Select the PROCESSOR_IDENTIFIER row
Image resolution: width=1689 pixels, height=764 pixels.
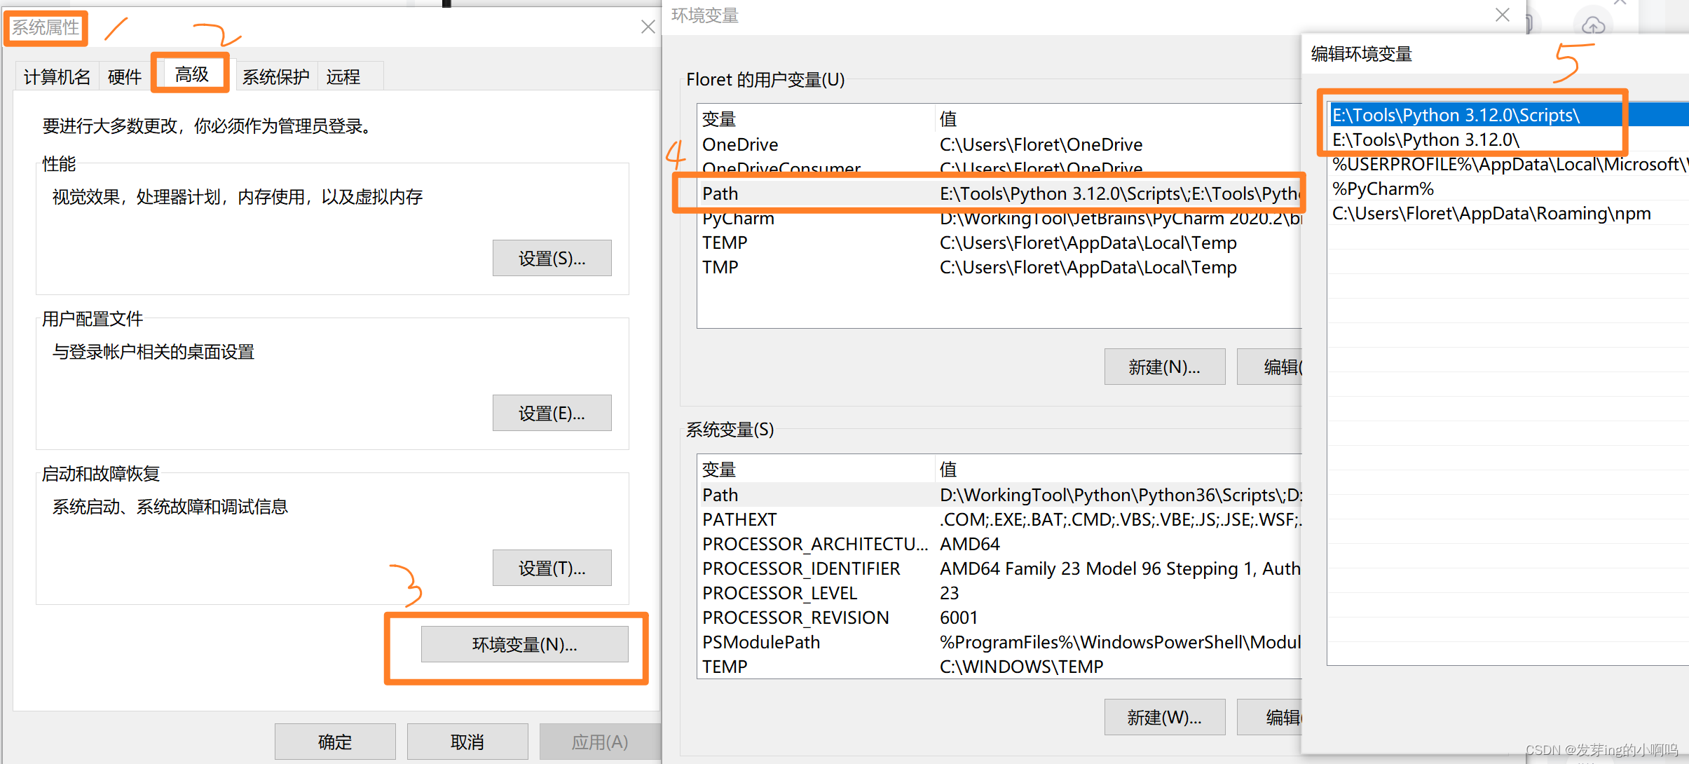click(x=999, y=568)
